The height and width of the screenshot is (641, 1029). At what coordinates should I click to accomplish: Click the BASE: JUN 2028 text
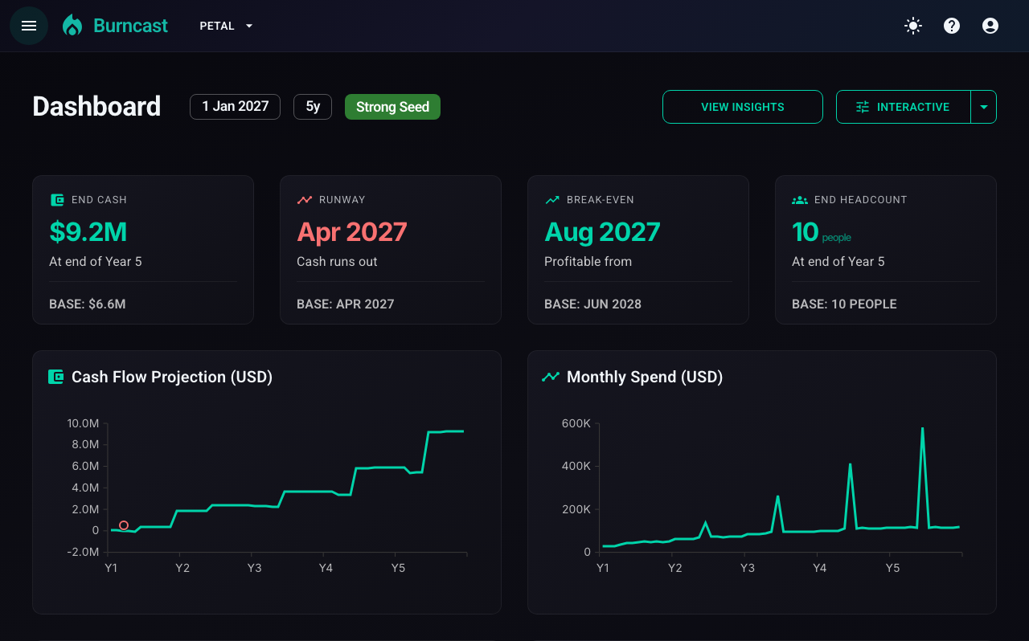(592, 304)
